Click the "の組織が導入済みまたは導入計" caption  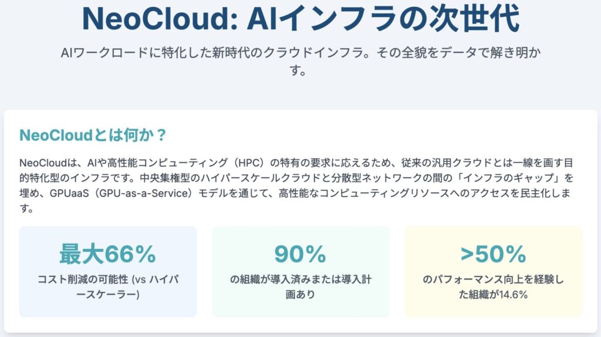(x=300, y=279)
